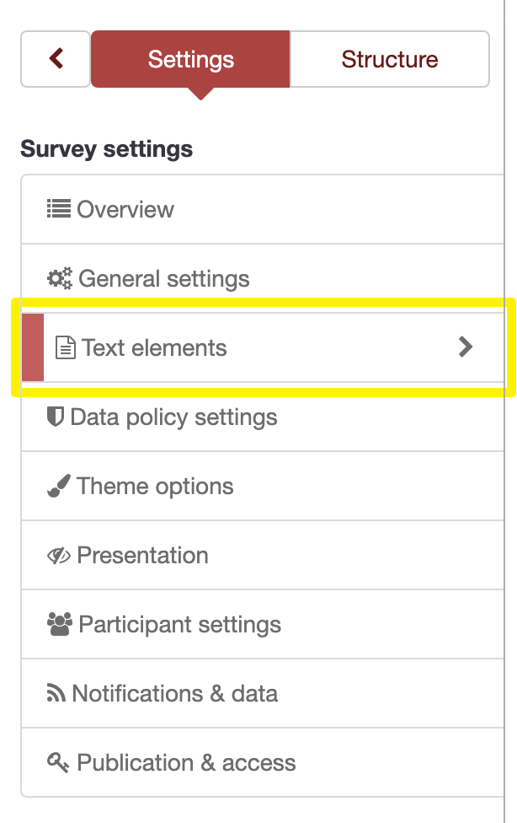The width and height of the screenshot is (517, 823).
Task: Click the Presentation crossed-eye icon
Action: pos(59,556)
